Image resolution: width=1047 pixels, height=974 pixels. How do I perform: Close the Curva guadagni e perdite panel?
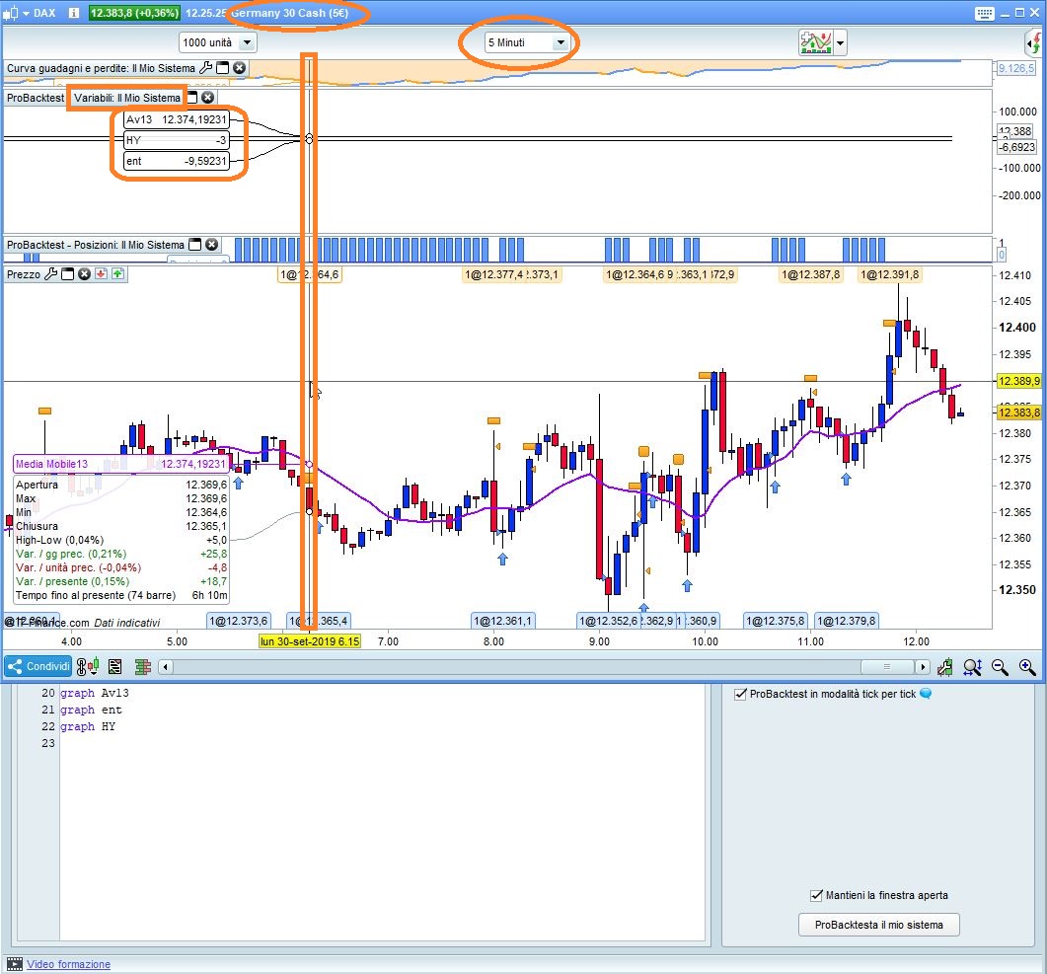239,67
